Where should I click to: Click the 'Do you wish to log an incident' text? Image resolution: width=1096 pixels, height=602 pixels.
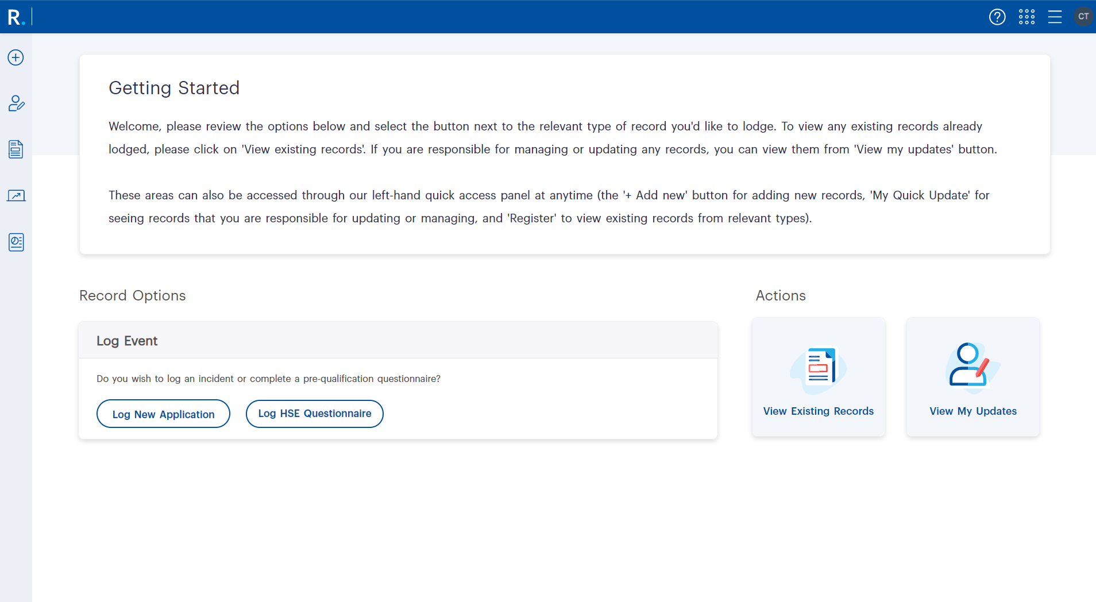(269, 379)
